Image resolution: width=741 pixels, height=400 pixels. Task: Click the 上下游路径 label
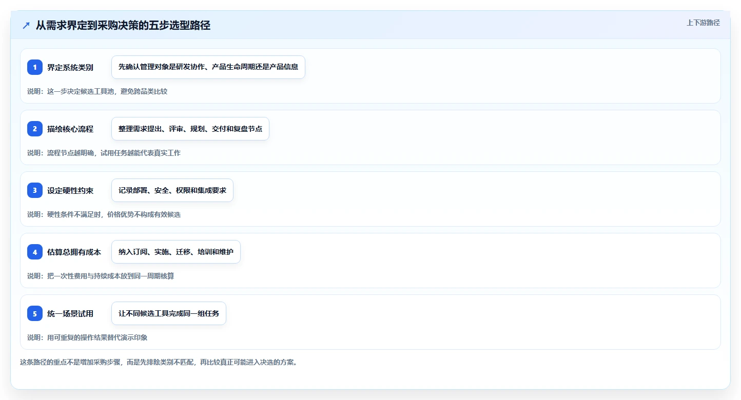[703, 23]
